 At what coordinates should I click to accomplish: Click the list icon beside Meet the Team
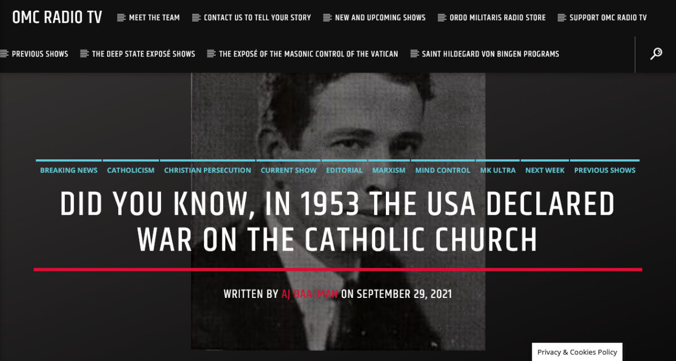tap(121, 18)
